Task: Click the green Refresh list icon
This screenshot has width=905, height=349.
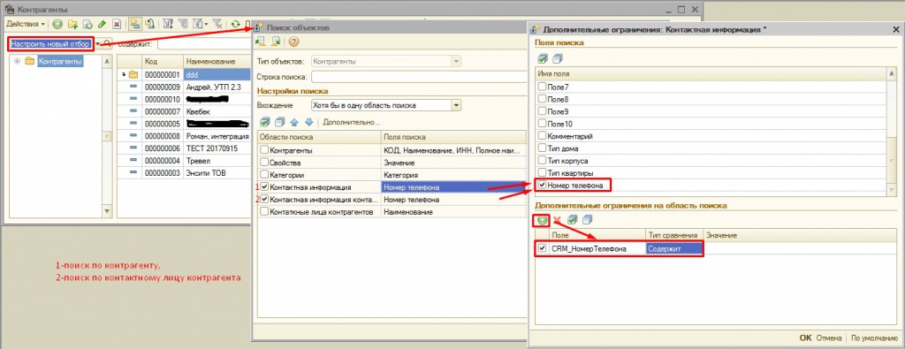Action: click(x=235, y=24)
